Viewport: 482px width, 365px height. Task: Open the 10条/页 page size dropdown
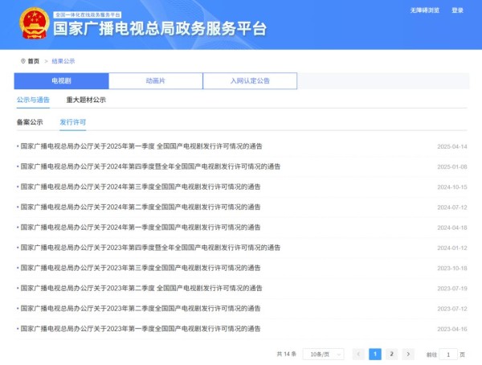click(x=324, y=355)
